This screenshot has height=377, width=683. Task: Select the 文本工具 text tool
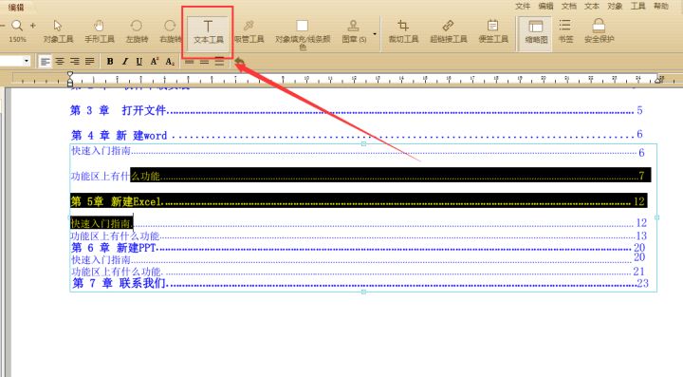tap(208, 32)
